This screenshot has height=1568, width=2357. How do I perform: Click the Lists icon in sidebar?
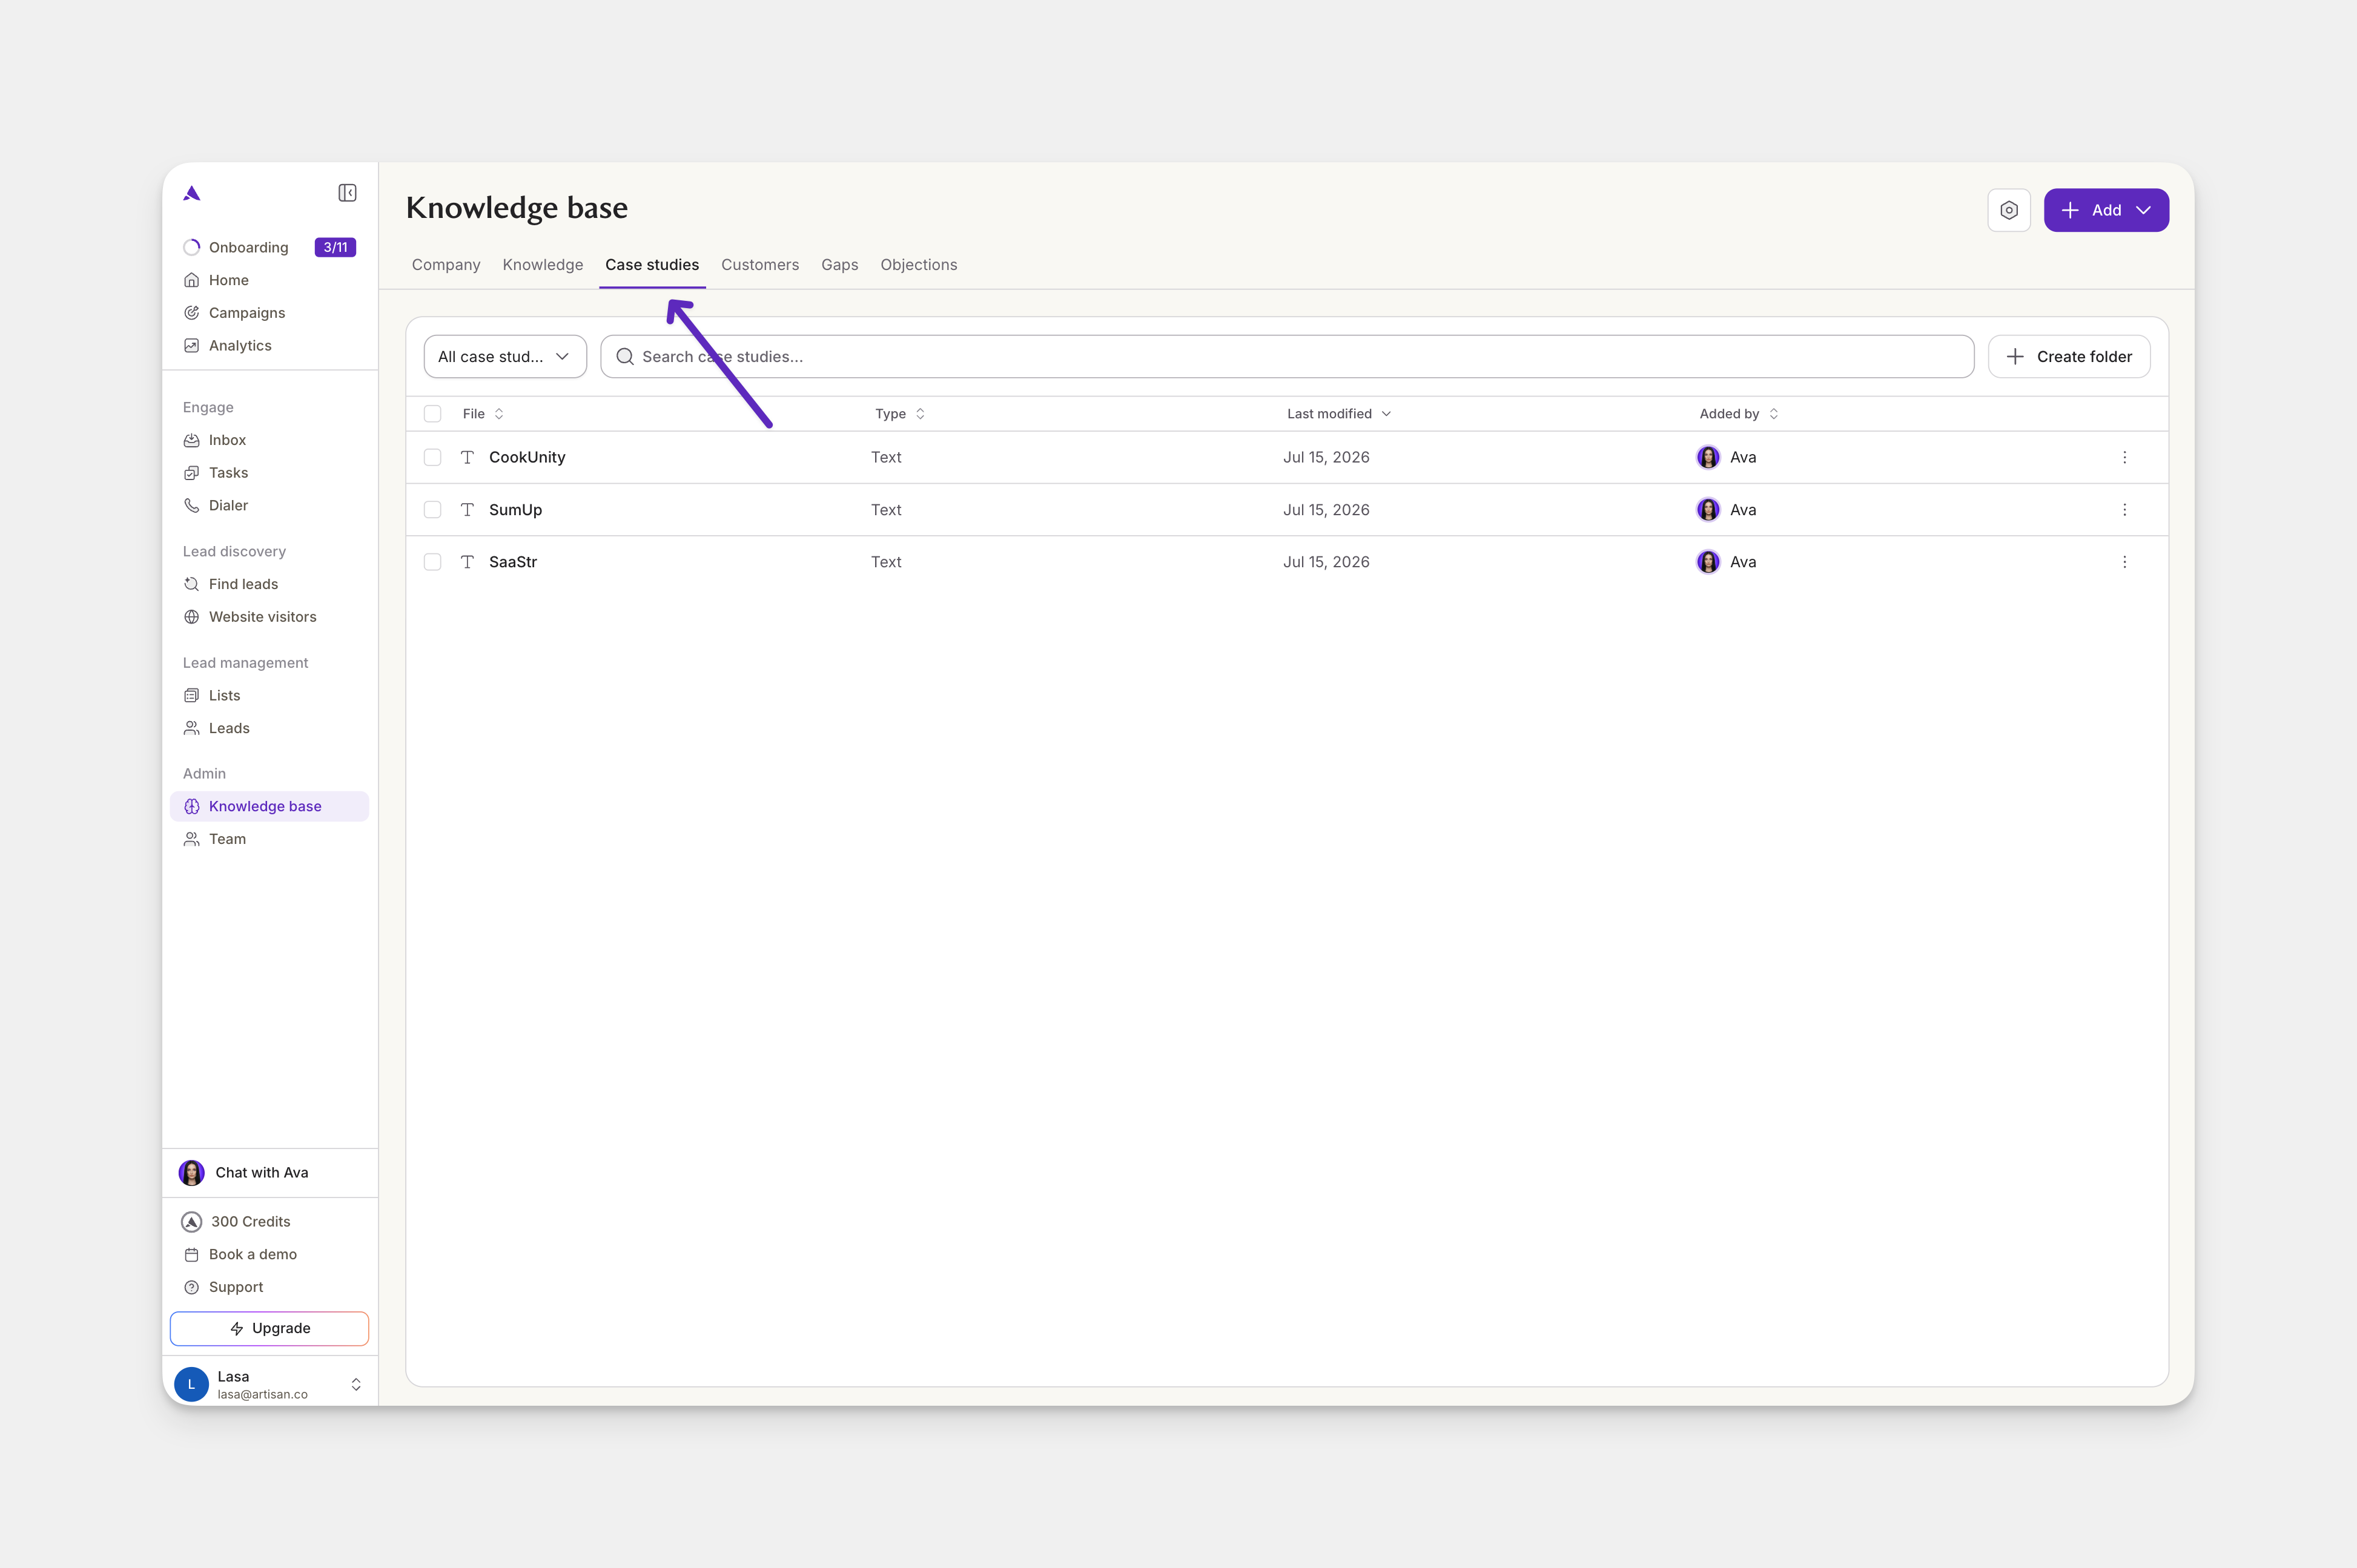192,696
